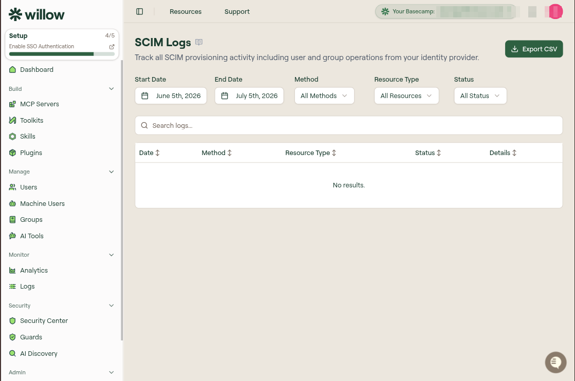Screen dimensions: 575x381
Task: Click the Logs list icon
Action: pyautogui.click(x=12, y=287)
